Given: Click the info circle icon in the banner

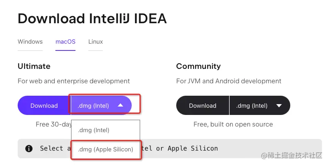Looking at the screenshot, I should coord(29,149).
